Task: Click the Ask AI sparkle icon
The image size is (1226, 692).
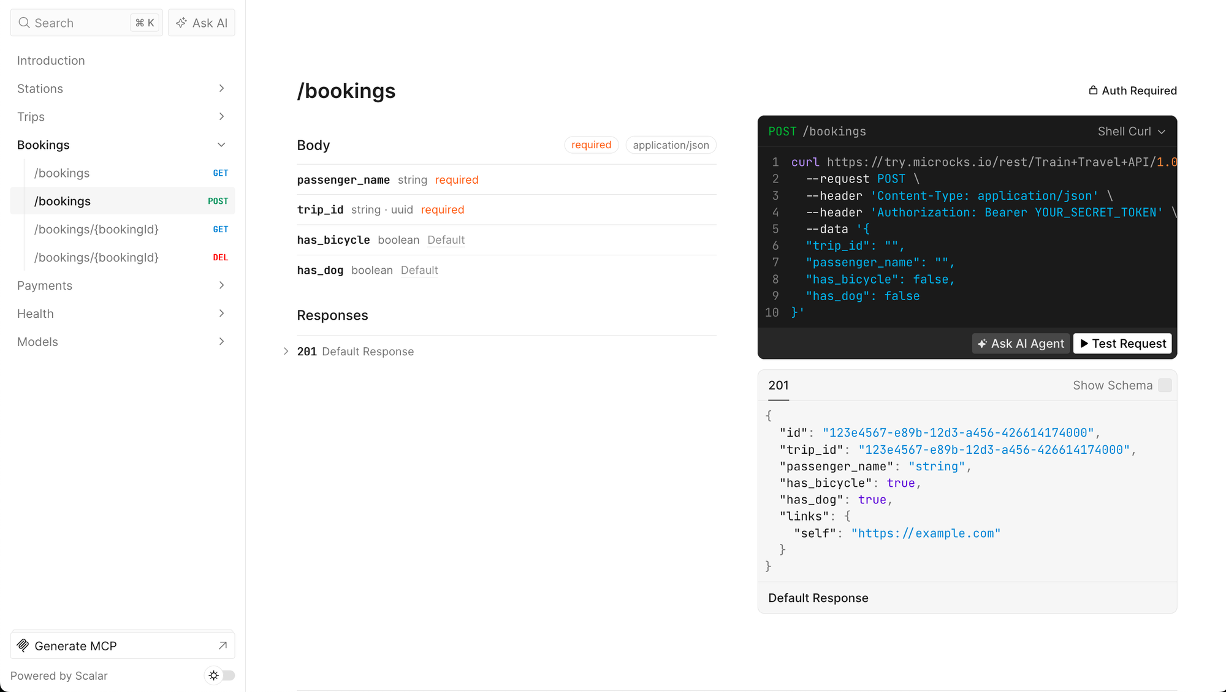Action: point(181,23)
